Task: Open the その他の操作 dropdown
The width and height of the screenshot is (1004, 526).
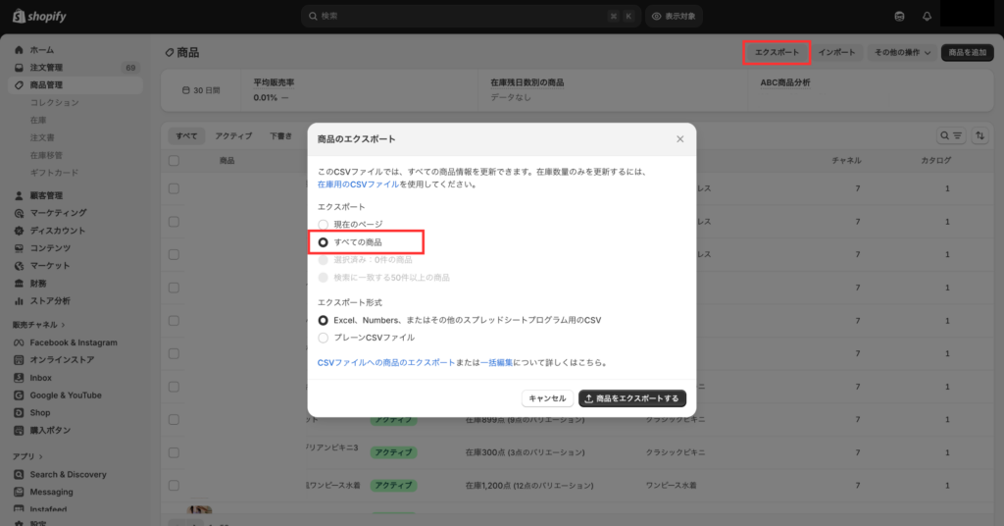Action: (x=902, y=53)
